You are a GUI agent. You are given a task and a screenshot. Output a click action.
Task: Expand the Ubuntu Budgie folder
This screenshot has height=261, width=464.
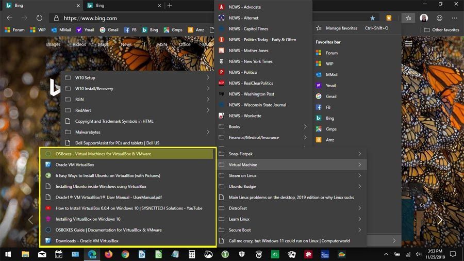coord(291,186)
